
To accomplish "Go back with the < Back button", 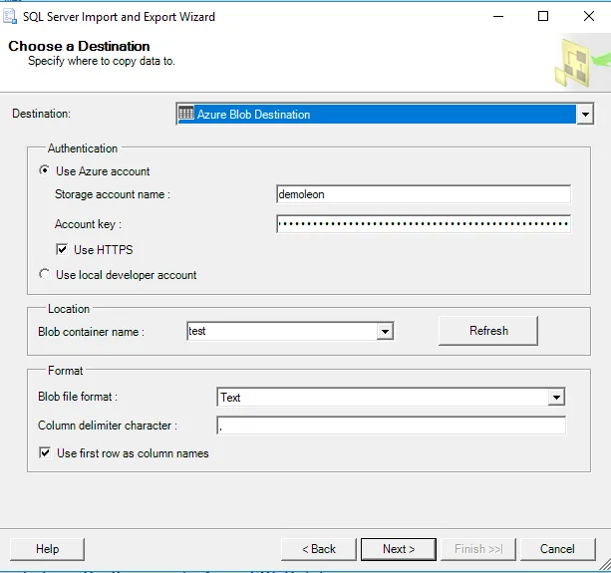I will click(x=319, y=549).
